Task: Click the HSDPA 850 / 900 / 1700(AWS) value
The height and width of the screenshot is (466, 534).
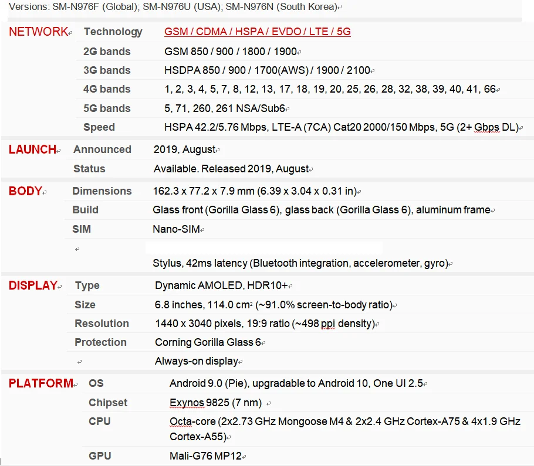Action: [268, 70]
